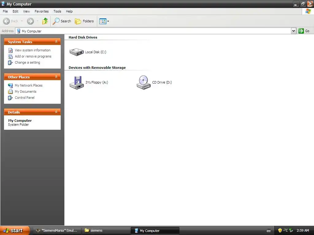
Task: Click the View system information icon
Action: [10, 50]
